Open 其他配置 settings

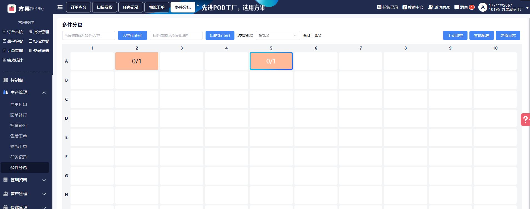(482, 35)
